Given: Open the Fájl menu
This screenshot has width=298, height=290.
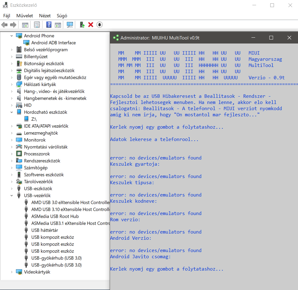Looking at the screenshot, I should point(7,16).
